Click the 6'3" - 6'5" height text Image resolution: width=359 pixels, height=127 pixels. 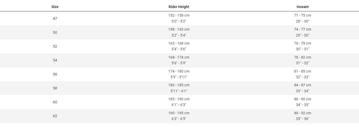pos(179,119)
